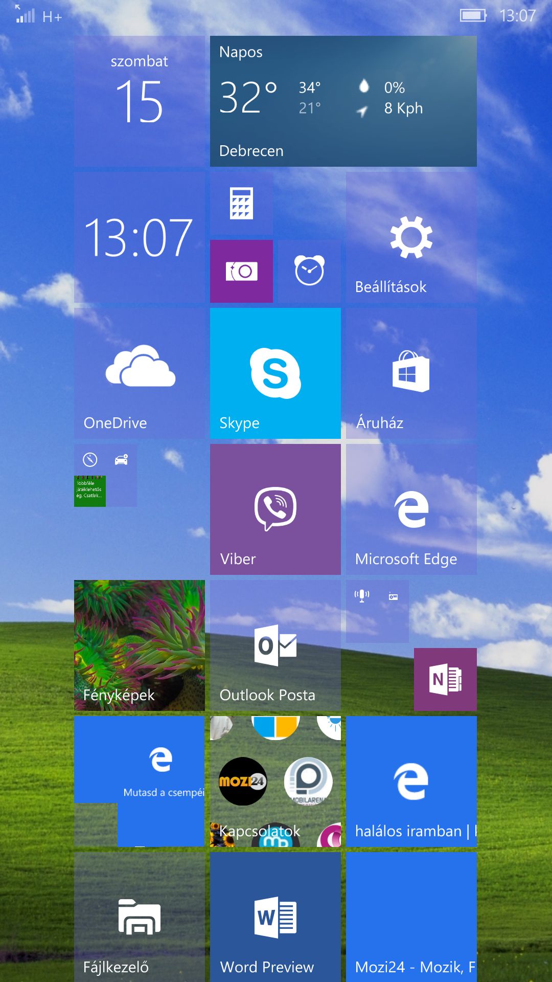The image size is (552, 982).
Task: Tap the signal strength indicator in status bar
Action: (x=25, y=15)
